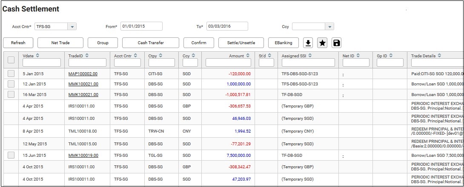
Task: Click 8 Apr 2015 date cell
Action: (33, 131)
